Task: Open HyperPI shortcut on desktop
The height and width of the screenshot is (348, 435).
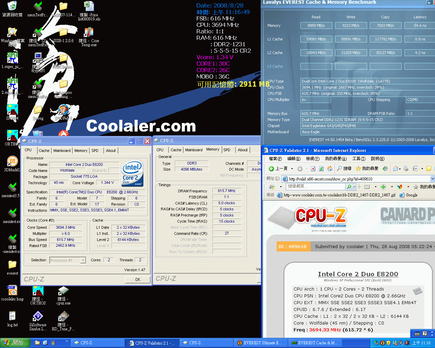Action: (x=38, y=63)
